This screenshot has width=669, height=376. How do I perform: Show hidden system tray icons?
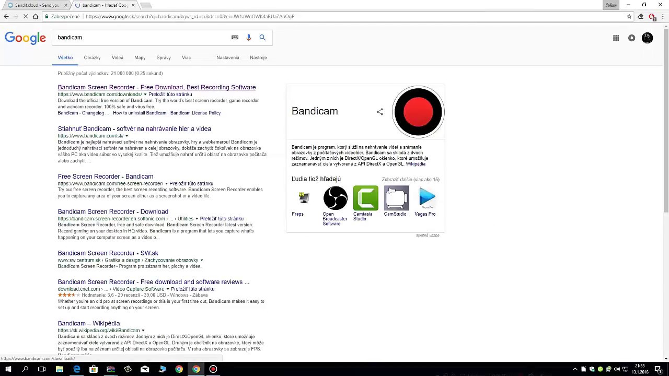575,369
